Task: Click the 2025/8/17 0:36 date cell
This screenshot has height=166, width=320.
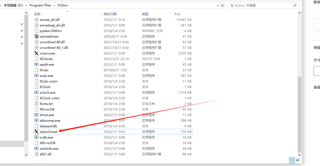Action: click(x=115, y=37)
